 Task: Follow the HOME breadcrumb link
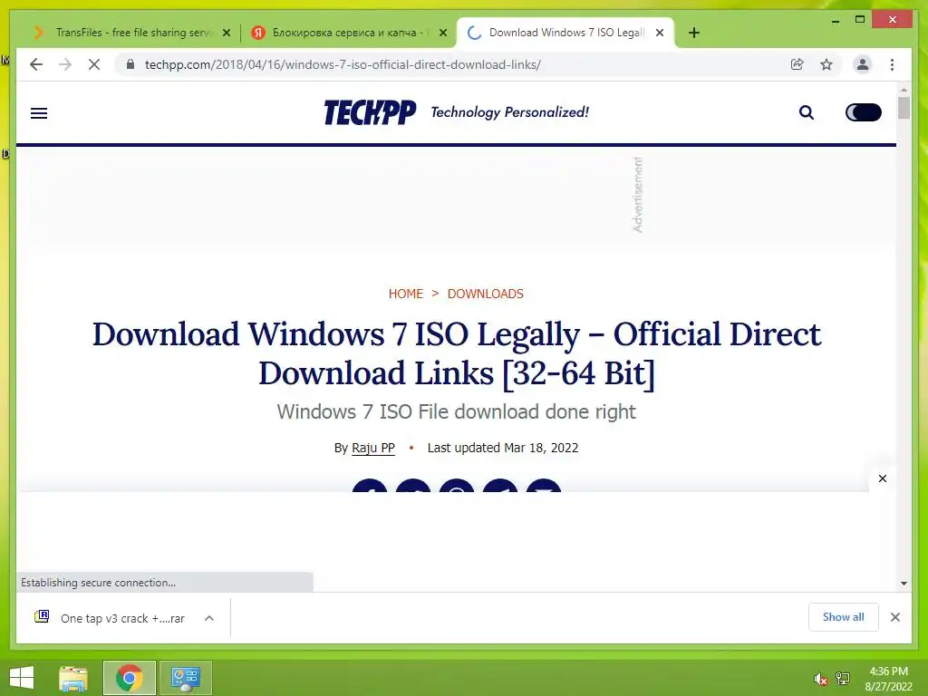405,294
